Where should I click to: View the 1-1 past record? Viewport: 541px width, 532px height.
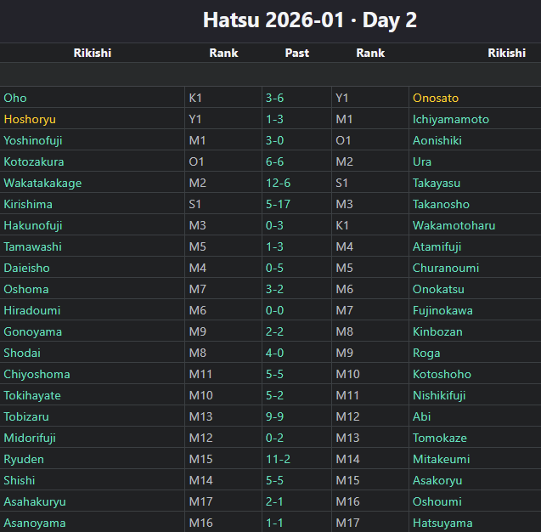click(274, 523)
